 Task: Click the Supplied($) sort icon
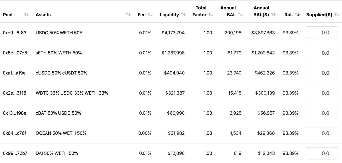tap(337, 15)
